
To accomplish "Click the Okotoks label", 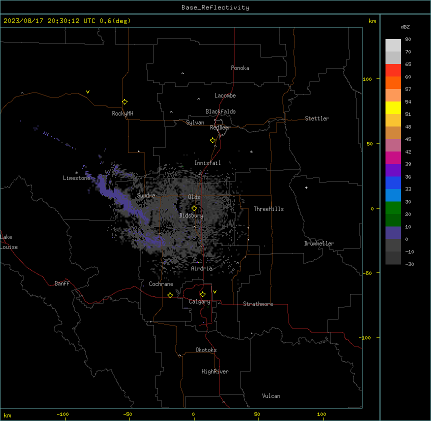I will coord(206,350).
